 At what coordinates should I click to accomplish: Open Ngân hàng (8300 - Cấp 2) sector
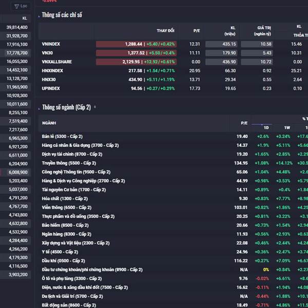coord(66,234)
